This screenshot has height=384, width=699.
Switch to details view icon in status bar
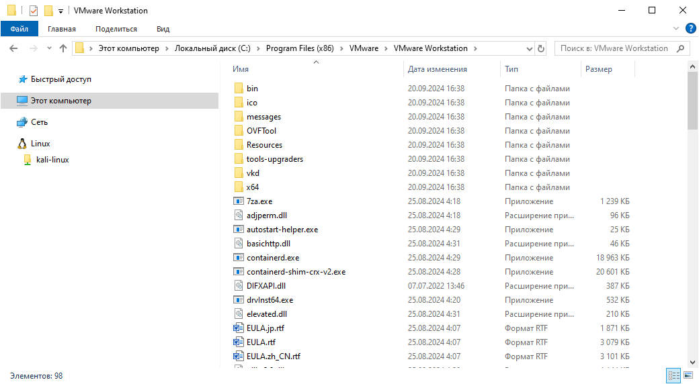click(673, 375)
